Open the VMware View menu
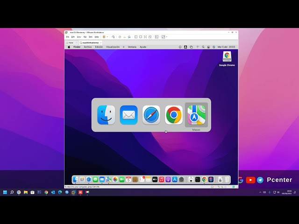The height and width of the screenshot is (224, 299). click(79, 37)
